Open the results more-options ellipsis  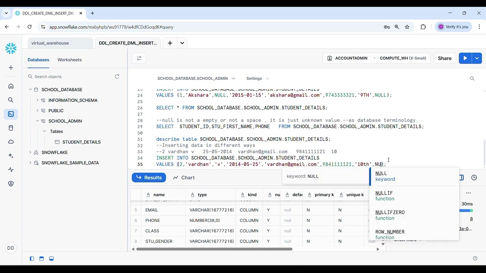(469, 193)
